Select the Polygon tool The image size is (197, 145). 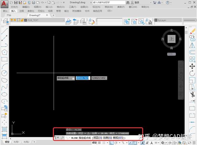tap(4, 52)
